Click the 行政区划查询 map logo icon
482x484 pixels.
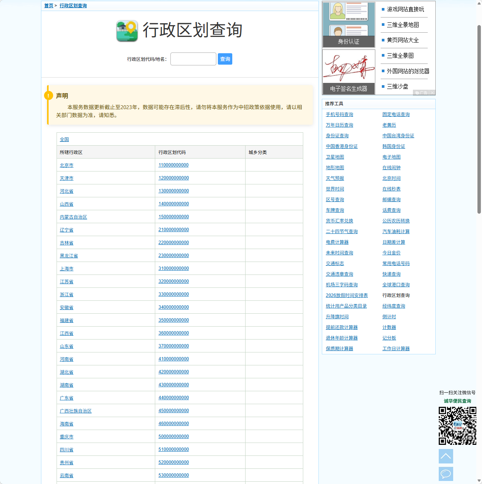coord(127,31)
